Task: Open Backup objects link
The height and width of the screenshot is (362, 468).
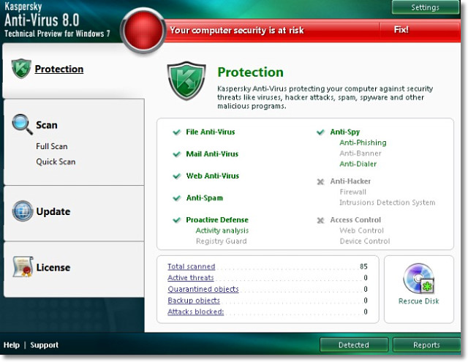Action: click(194, 301)
